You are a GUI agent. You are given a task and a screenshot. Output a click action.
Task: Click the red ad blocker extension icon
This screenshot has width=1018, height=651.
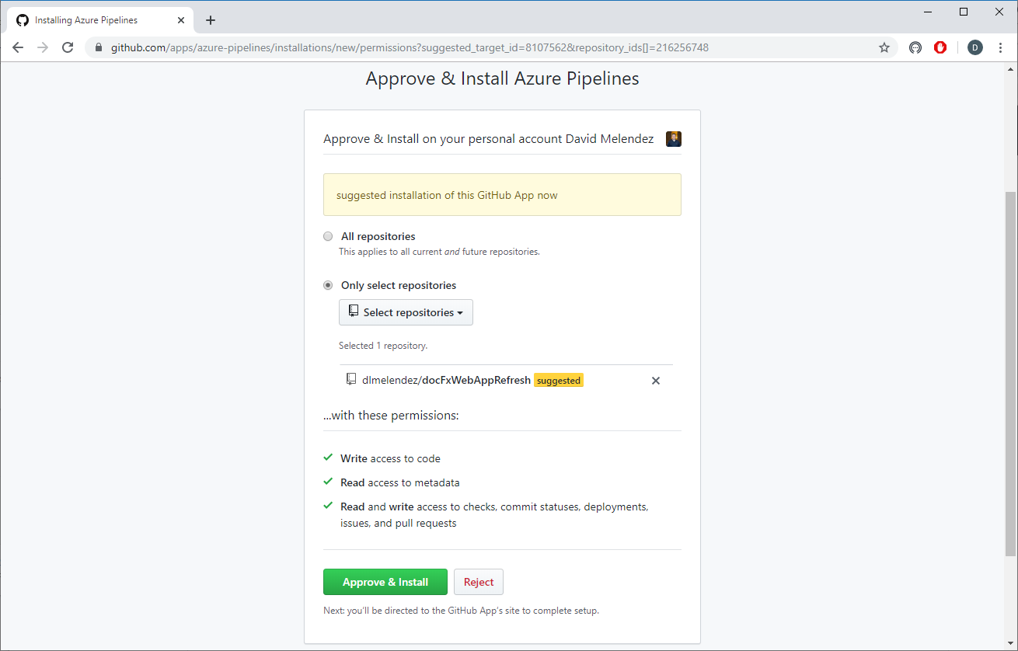click(940, 47)
